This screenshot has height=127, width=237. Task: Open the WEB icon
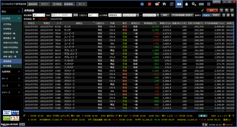(201, 4)
